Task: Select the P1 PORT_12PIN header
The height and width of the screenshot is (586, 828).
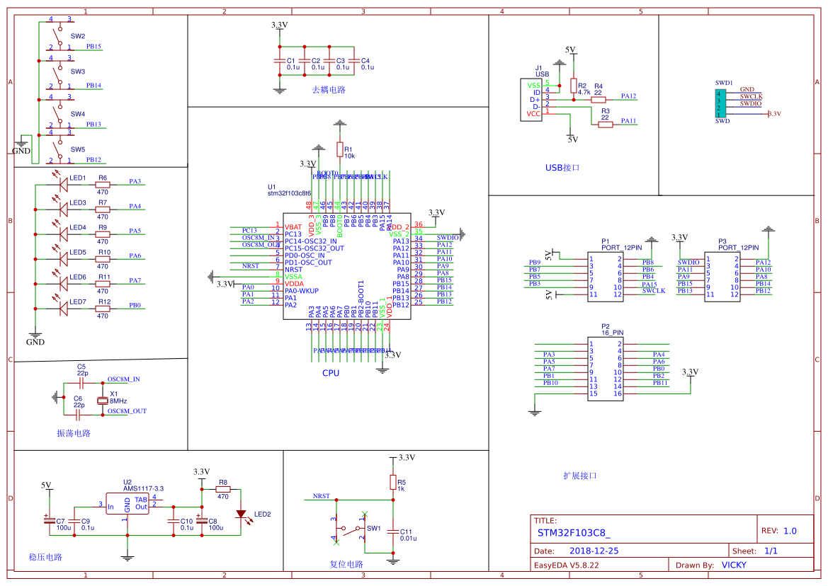Action: [606, 277]
